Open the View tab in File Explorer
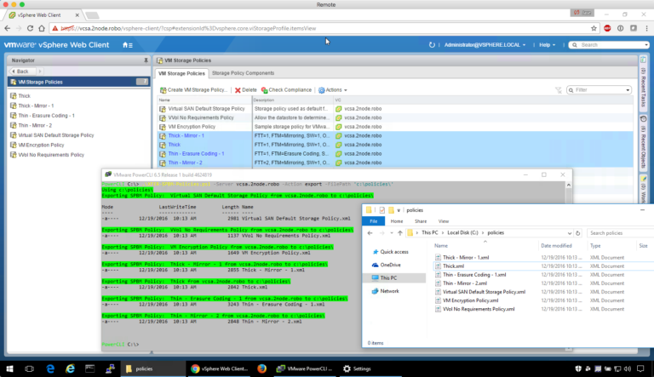654x377 pixels. (x=442, y=220)
